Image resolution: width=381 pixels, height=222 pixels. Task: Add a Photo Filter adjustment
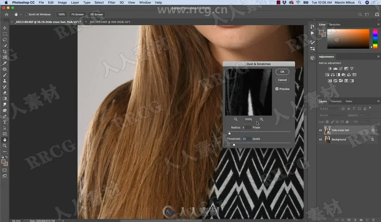point(344,75)
